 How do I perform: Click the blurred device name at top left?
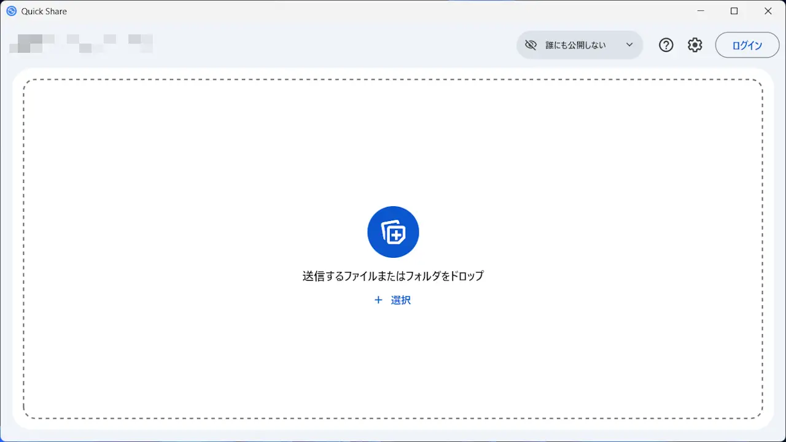tap(81, 44)
